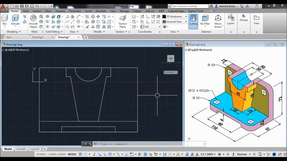Viewport: 287px width, 161px height.
Task: Click the ViewCube TOP face
Action: point(170,59)
